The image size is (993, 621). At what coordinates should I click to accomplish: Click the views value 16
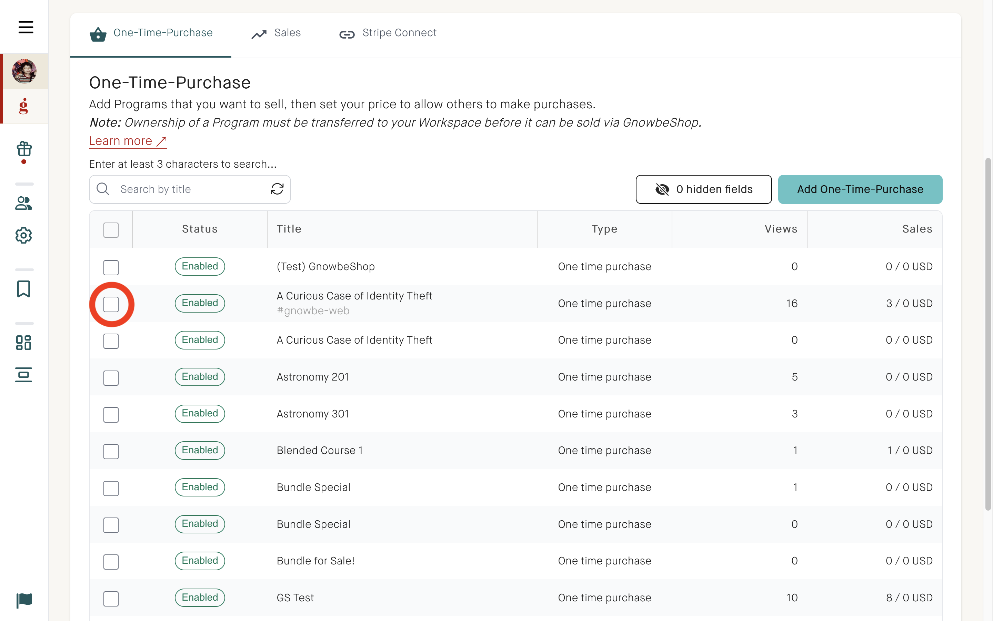792,304
